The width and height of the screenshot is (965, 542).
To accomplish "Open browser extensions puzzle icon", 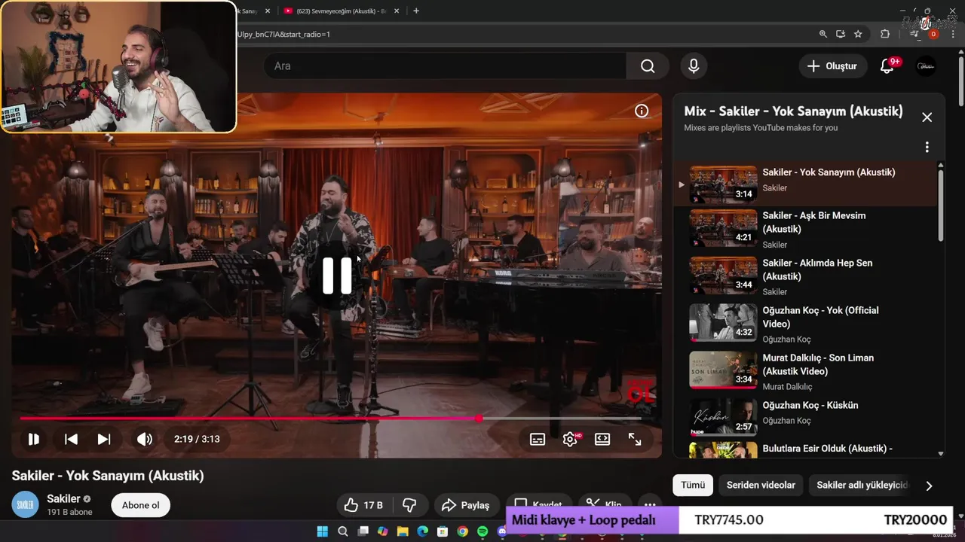I will 885,34.
